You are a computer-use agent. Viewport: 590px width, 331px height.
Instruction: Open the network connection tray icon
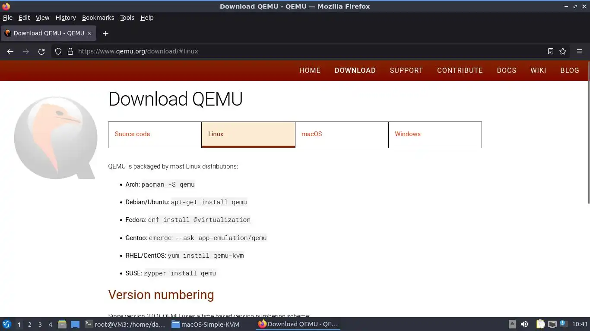click(x=552, y=324)
